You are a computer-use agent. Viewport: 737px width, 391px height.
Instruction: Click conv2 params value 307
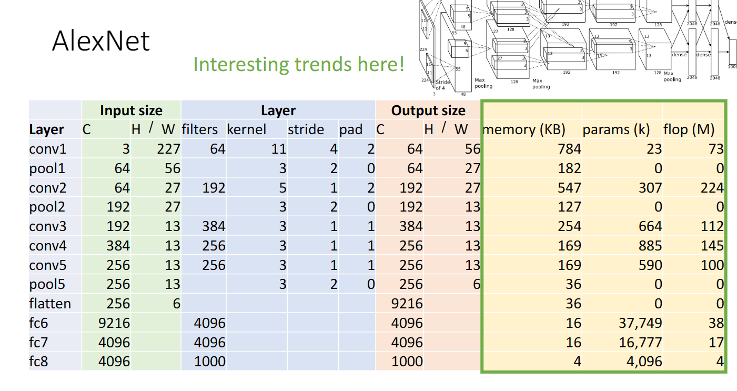point(650,187)
